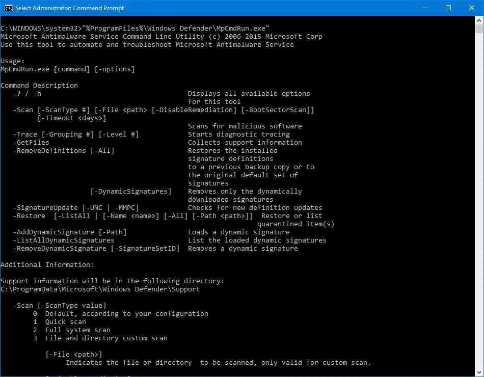The height and width of the screenshot is (377, 484).
Task: Click 'Restores the installed' description text
Action: pos(233,151)
